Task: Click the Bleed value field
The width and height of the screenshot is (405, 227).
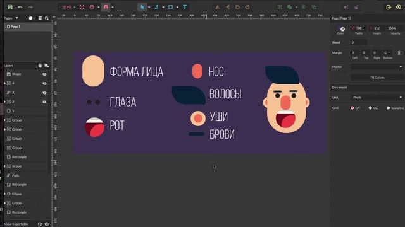Action: pos(359,42)
